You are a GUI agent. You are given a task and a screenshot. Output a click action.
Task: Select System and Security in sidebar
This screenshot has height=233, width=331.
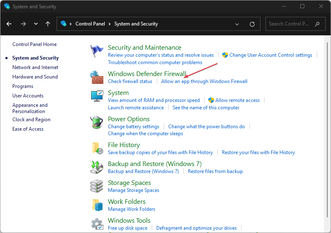(35, 58)
